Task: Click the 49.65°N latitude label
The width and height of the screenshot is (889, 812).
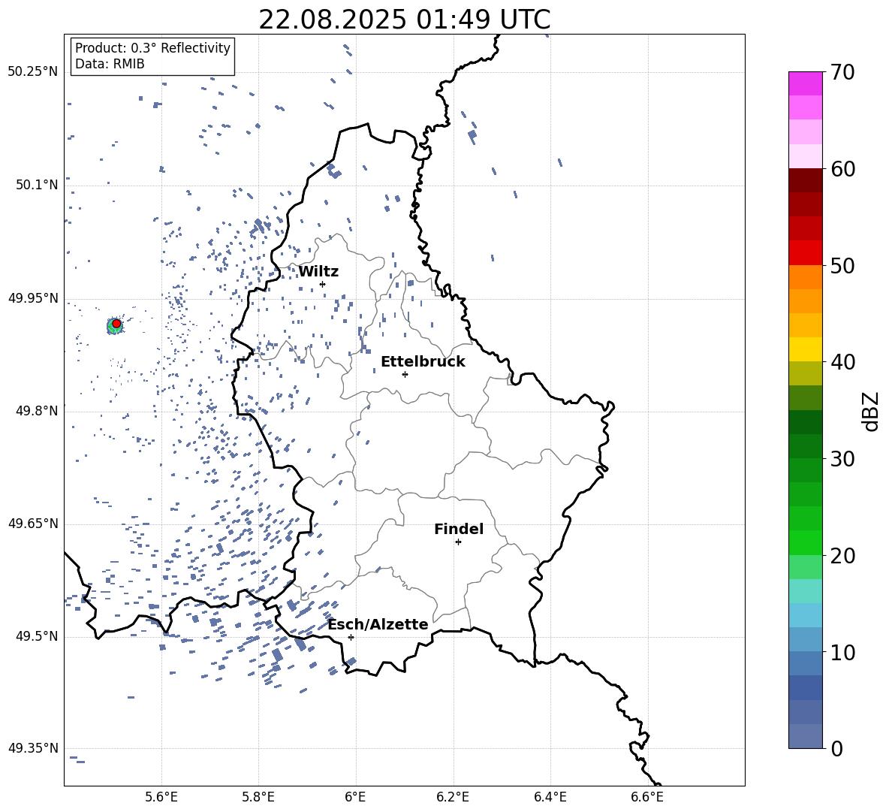Action: point(33,524)
